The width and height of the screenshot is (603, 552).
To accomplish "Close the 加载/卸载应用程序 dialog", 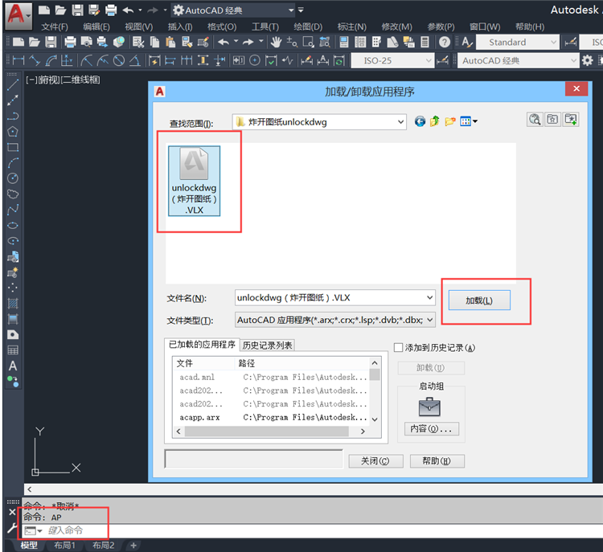I will coord(576,89).
